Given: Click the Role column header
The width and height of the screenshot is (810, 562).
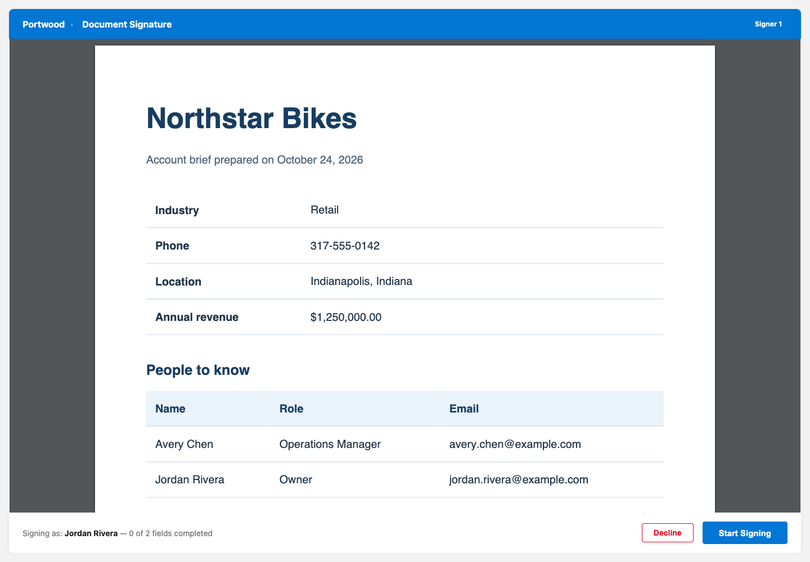Looking at the screenshot, I should coord(291,409).
